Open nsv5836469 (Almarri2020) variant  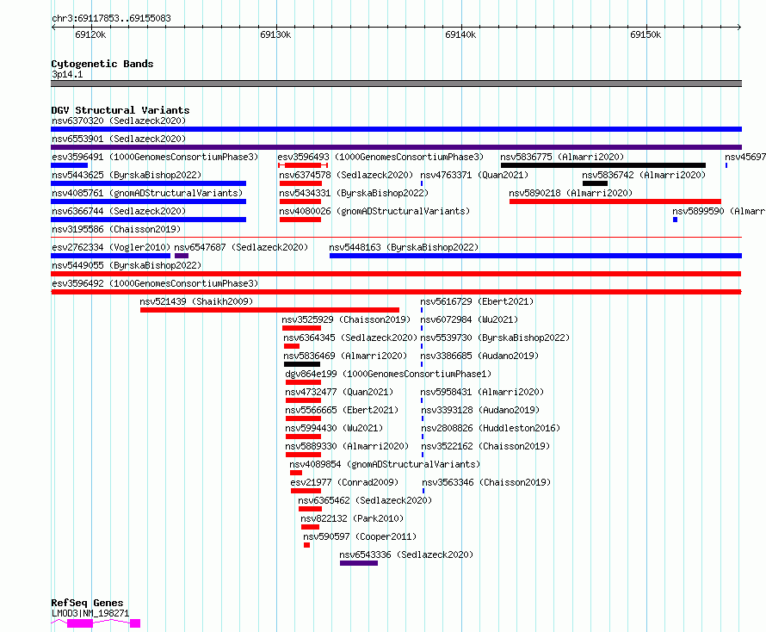click(x=345, y=356)
